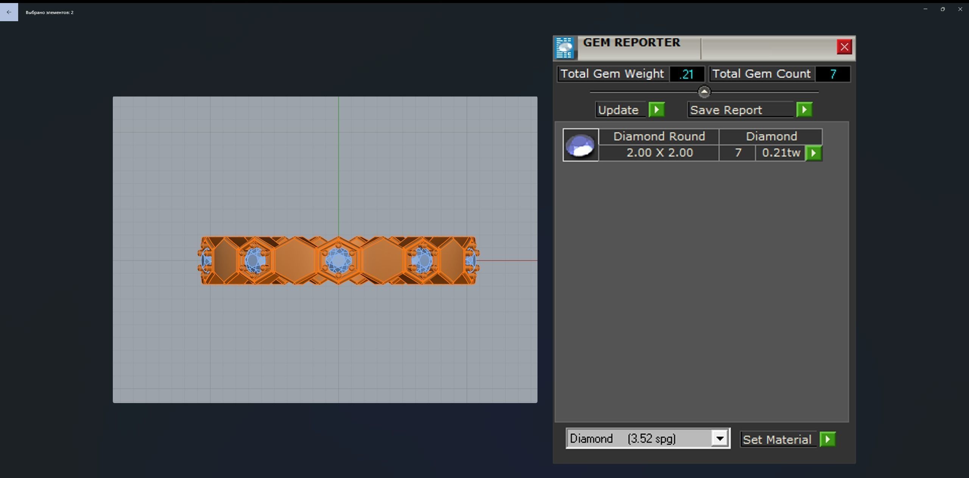Go back using the arrow button
The height and width of the screenshot is (478, 969).
[9, 12]
